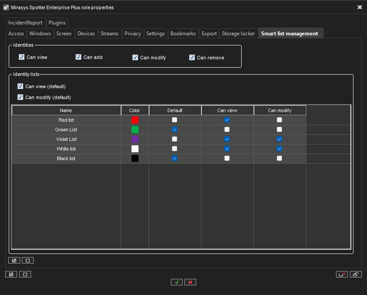Uncheck Default for the Green List
367x295 pixels.
(175, 130)
